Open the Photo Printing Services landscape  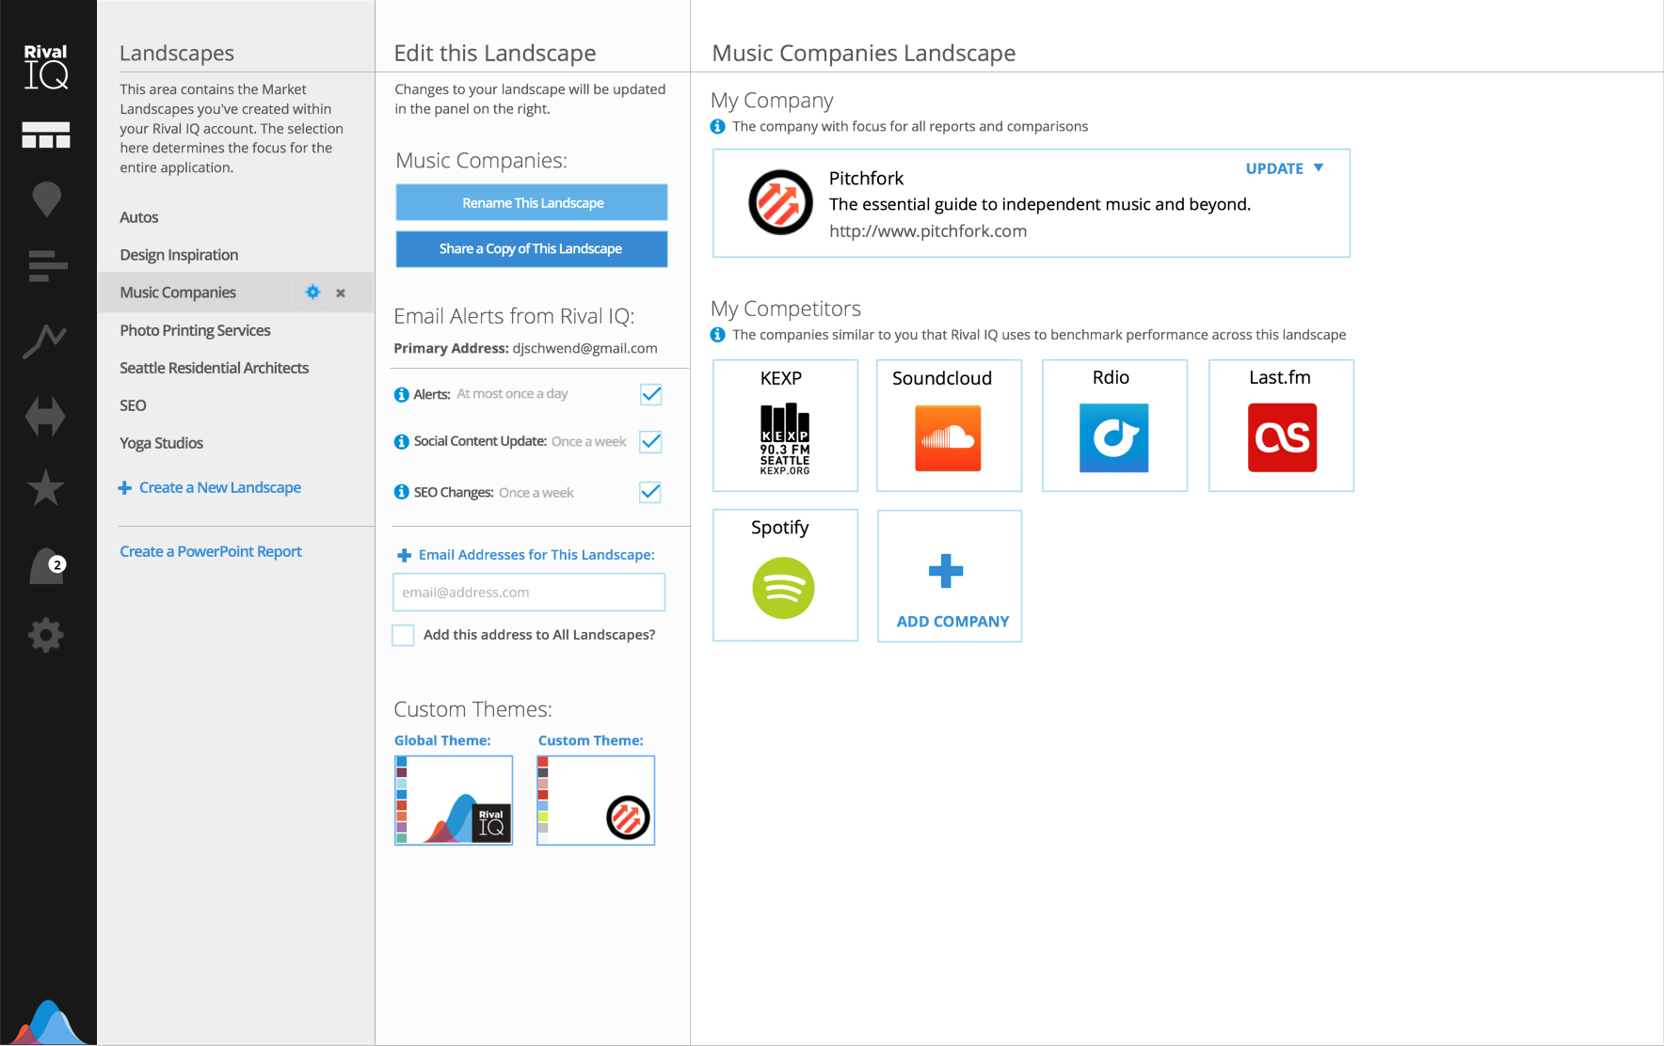pyautogui.click(x=195, y=330)
